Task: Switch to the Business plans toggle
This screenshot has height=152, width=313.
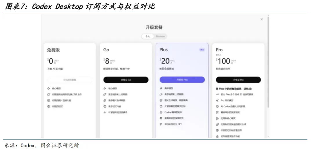Action: pos(160,36)
